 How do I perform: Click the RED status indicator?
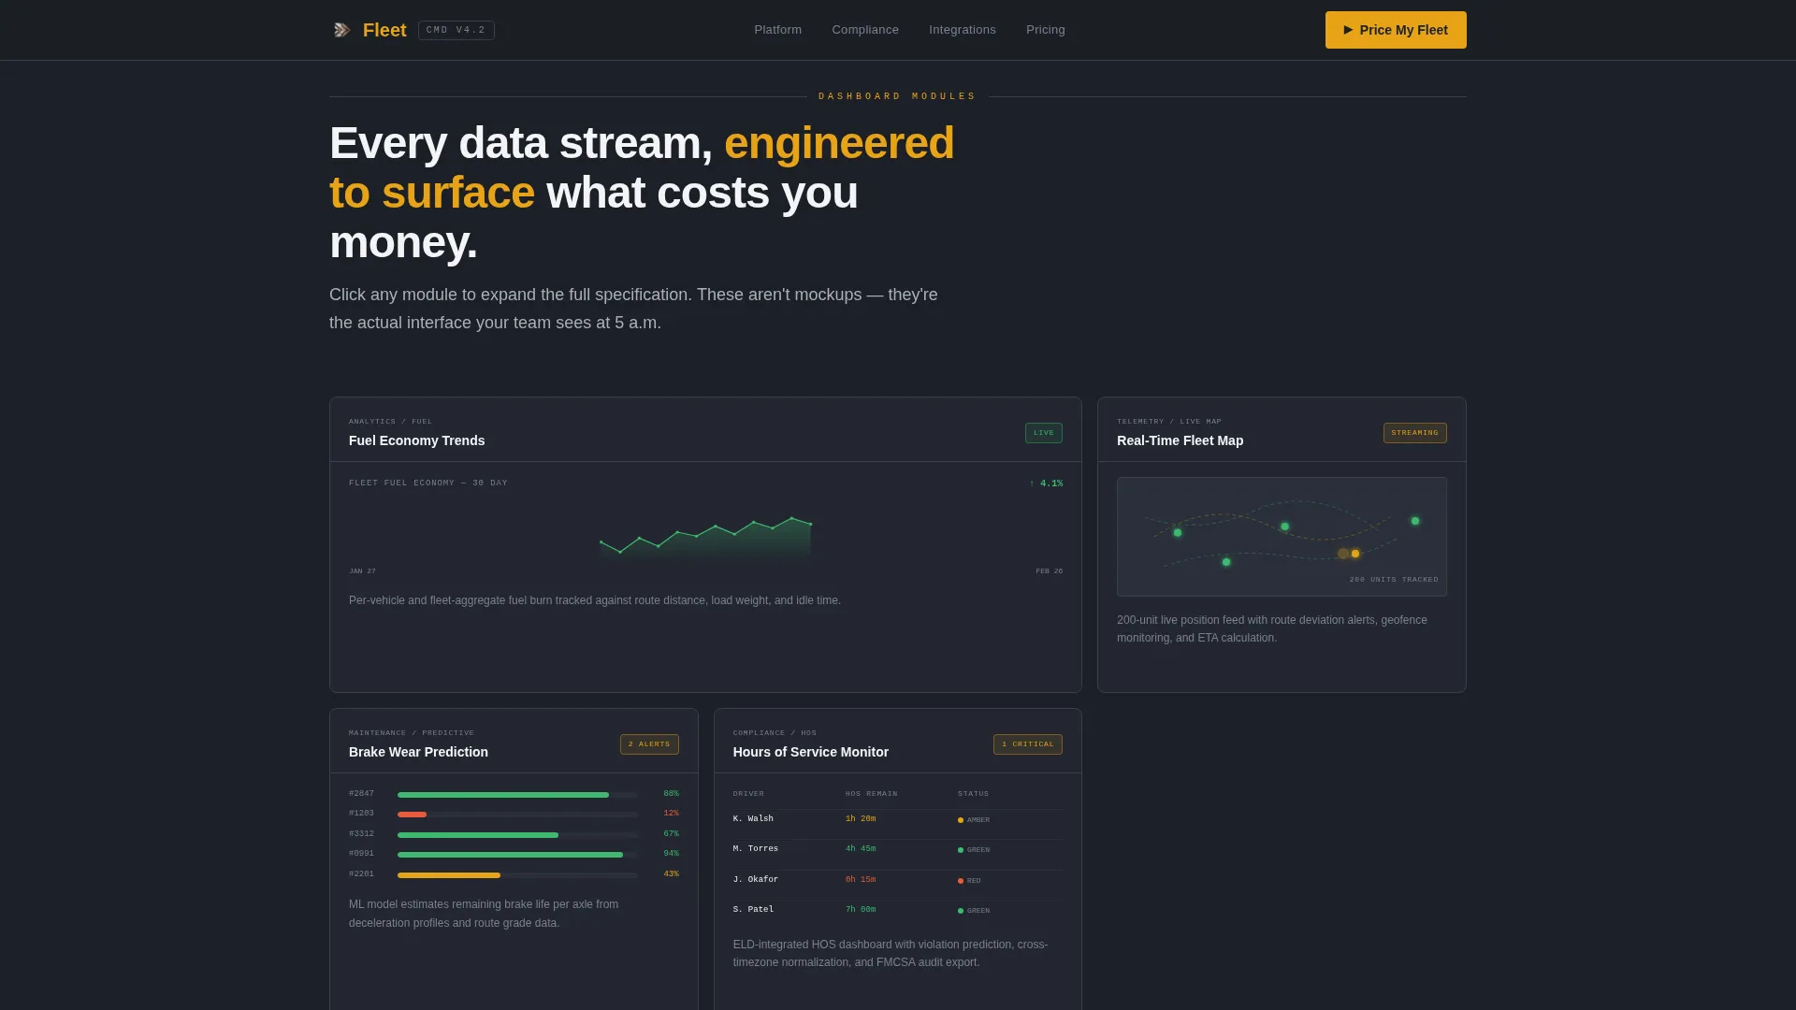(x=969, y=881)
